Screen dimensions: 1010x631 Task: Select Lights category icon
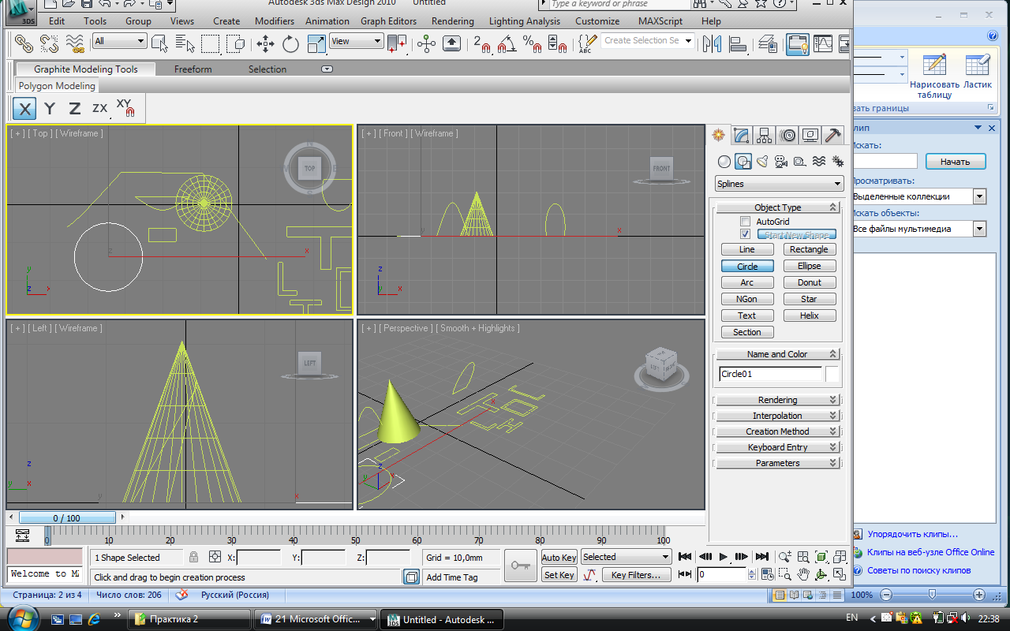coord(761,162)
